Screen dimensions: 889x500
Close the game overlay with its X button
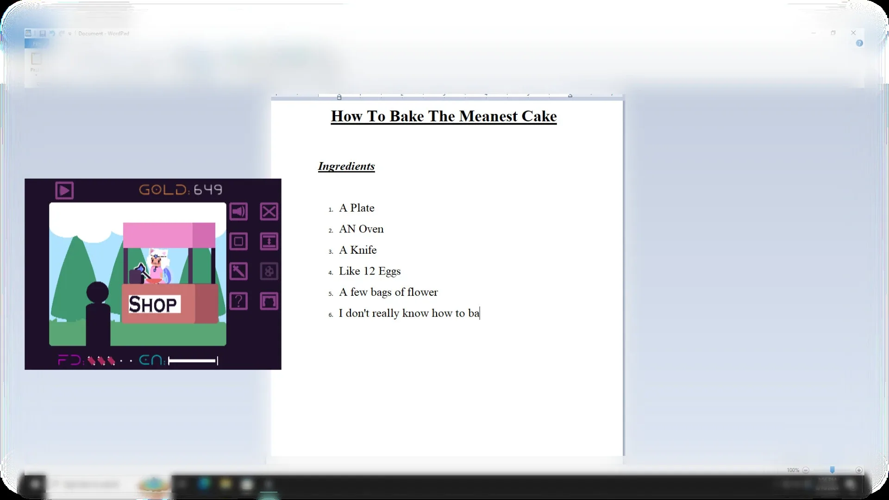click(x=269, y=212)
